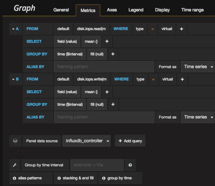Click the Group by time interval input field
The height and width of the screenshot is (186, 215).
pos(97,165)
